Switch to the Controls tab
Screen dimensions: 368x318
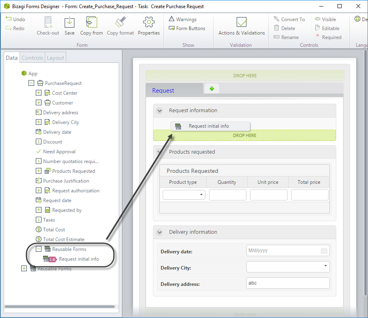pos(32,58)
